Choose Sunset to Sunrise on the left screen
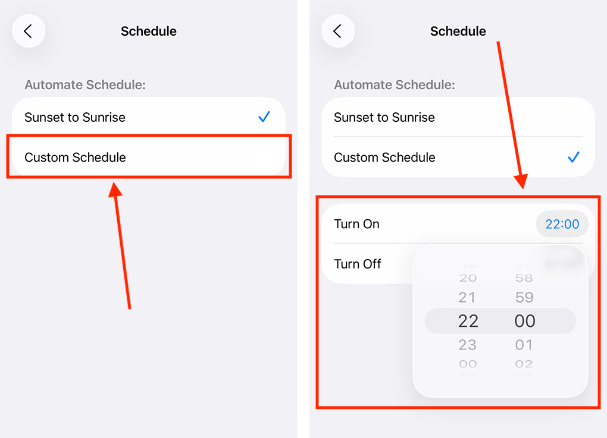Image resolution: width=607 pixels, height=438 pixels. click(75, 117)
